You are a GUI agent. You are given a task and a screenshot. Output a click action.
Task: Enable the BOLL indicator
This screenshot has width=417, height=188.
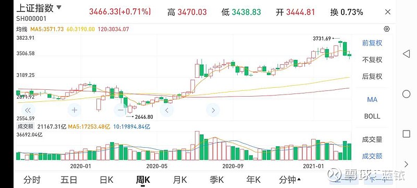pos(372,116)
